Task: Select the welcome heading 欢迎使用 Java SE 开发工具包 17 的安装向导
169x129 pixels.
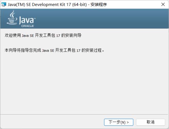Action: [43, 35]
